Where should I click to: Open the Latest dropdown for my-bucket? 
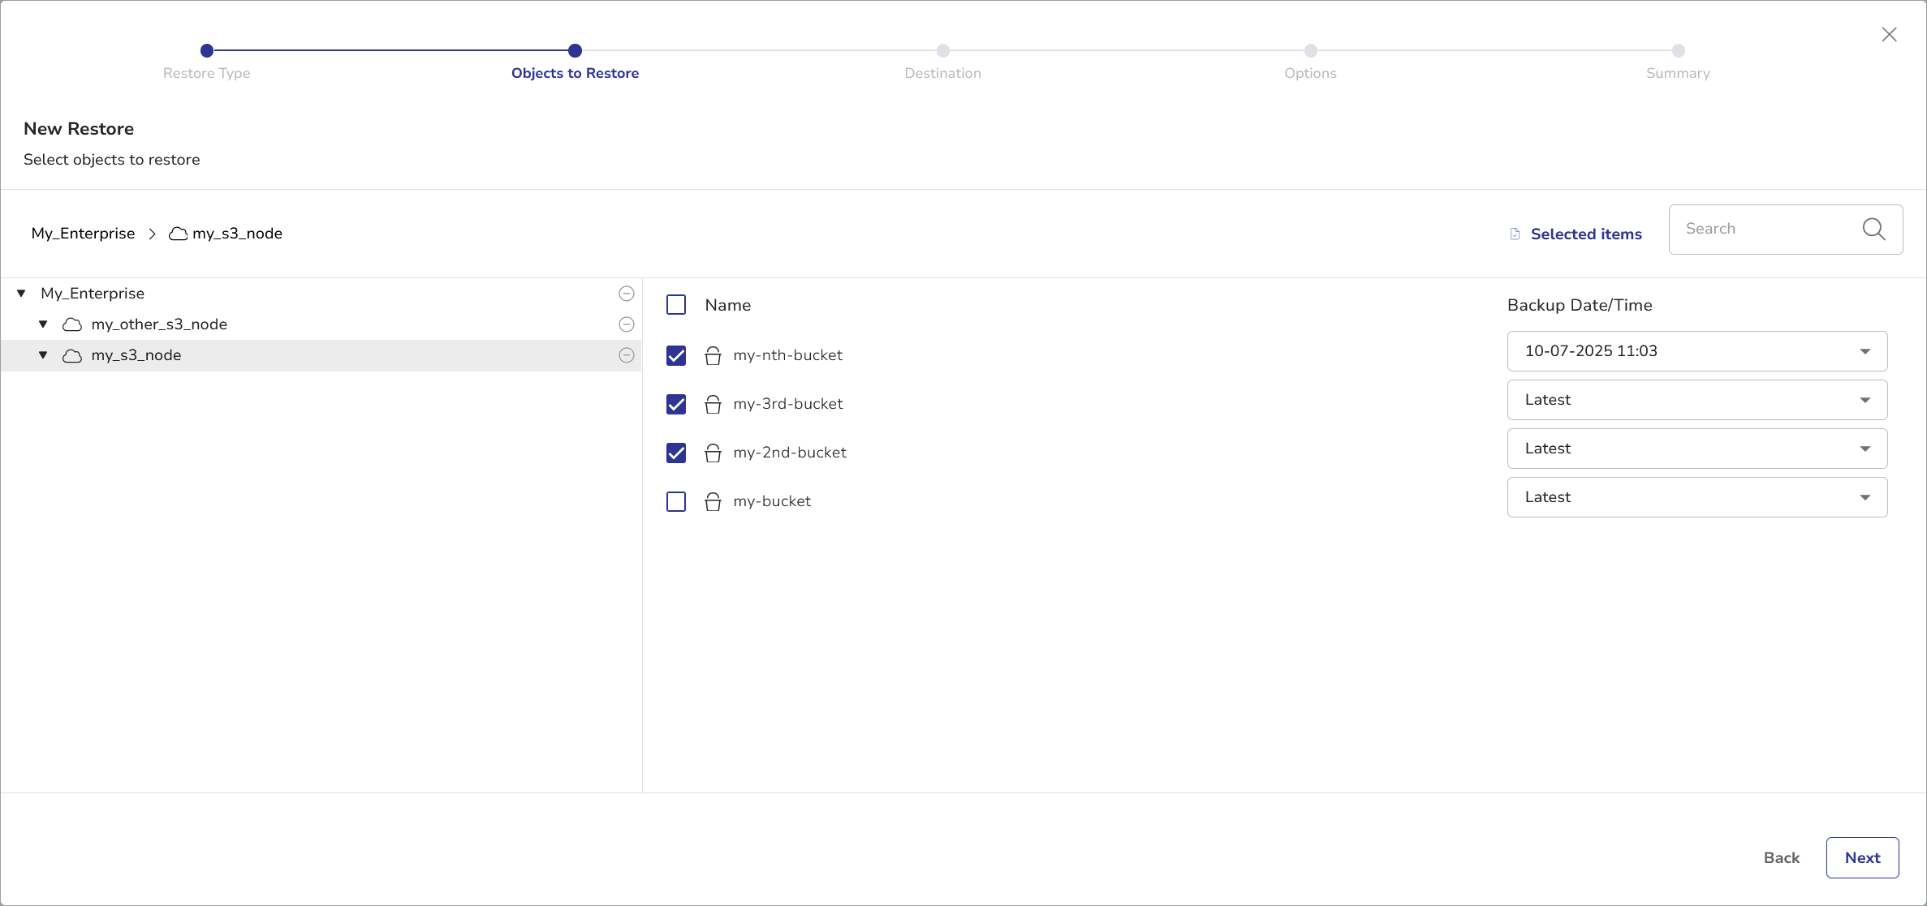[x=1696, y=497]
